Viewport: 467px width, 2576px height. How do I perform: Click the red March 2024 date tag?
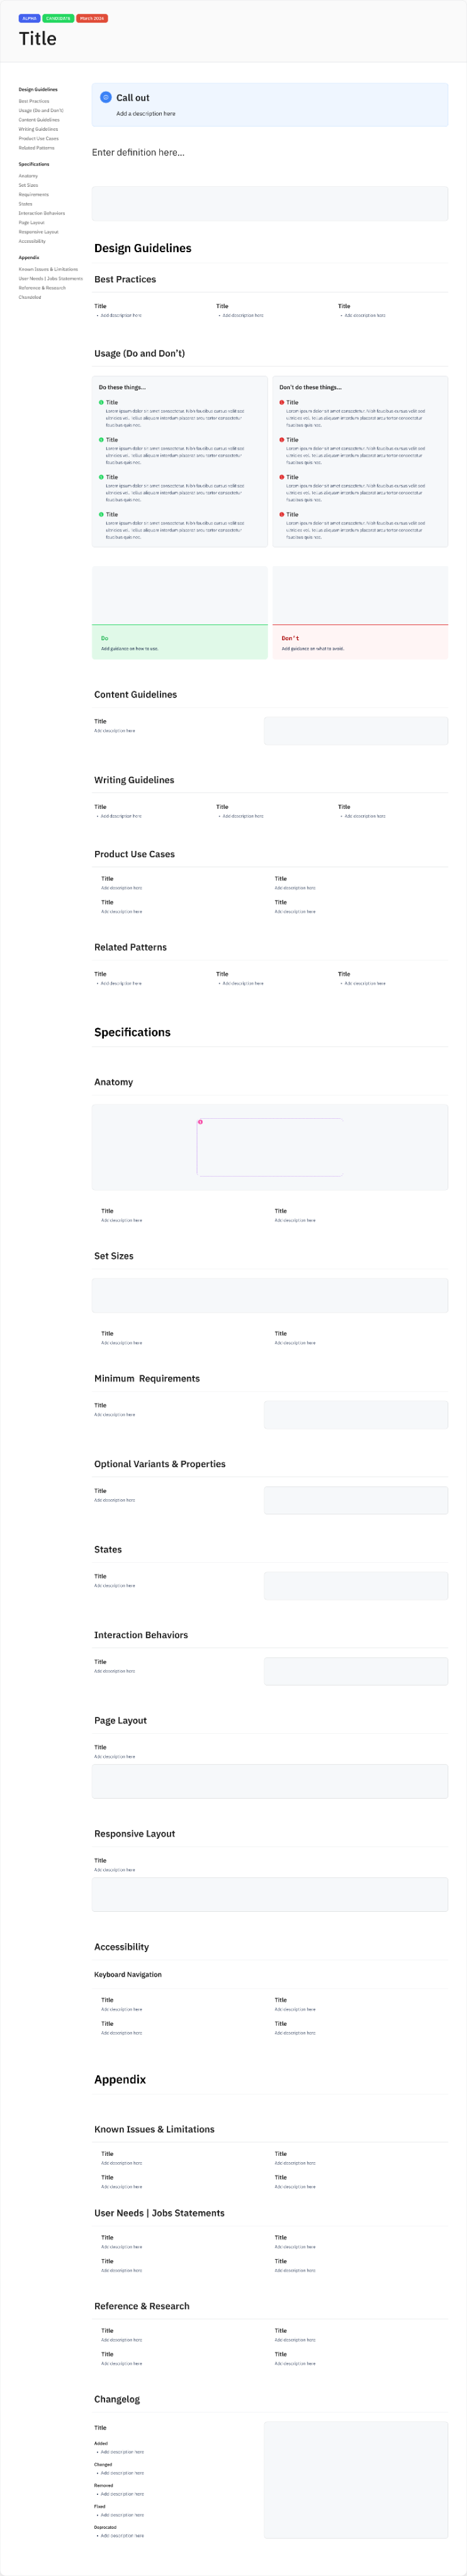92,18
